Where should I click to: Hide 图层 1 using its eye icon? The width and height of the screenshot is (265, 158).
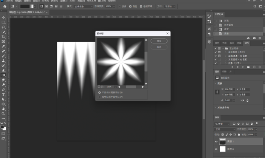216,142
